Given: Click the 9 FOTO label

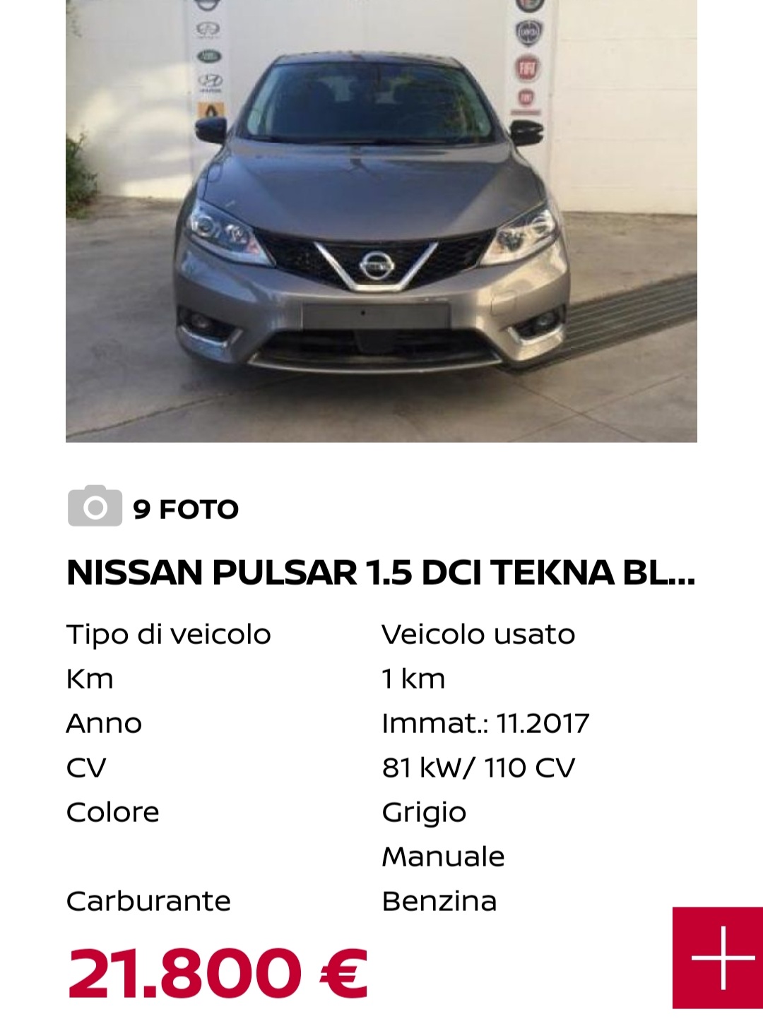Looking at the screenshot, I should coord(186,509).
